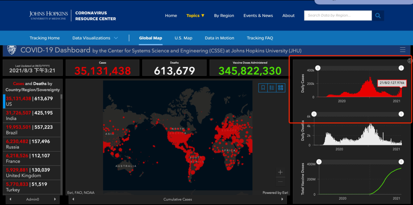Click Daily Cases left range slider handle

[318, 68]
